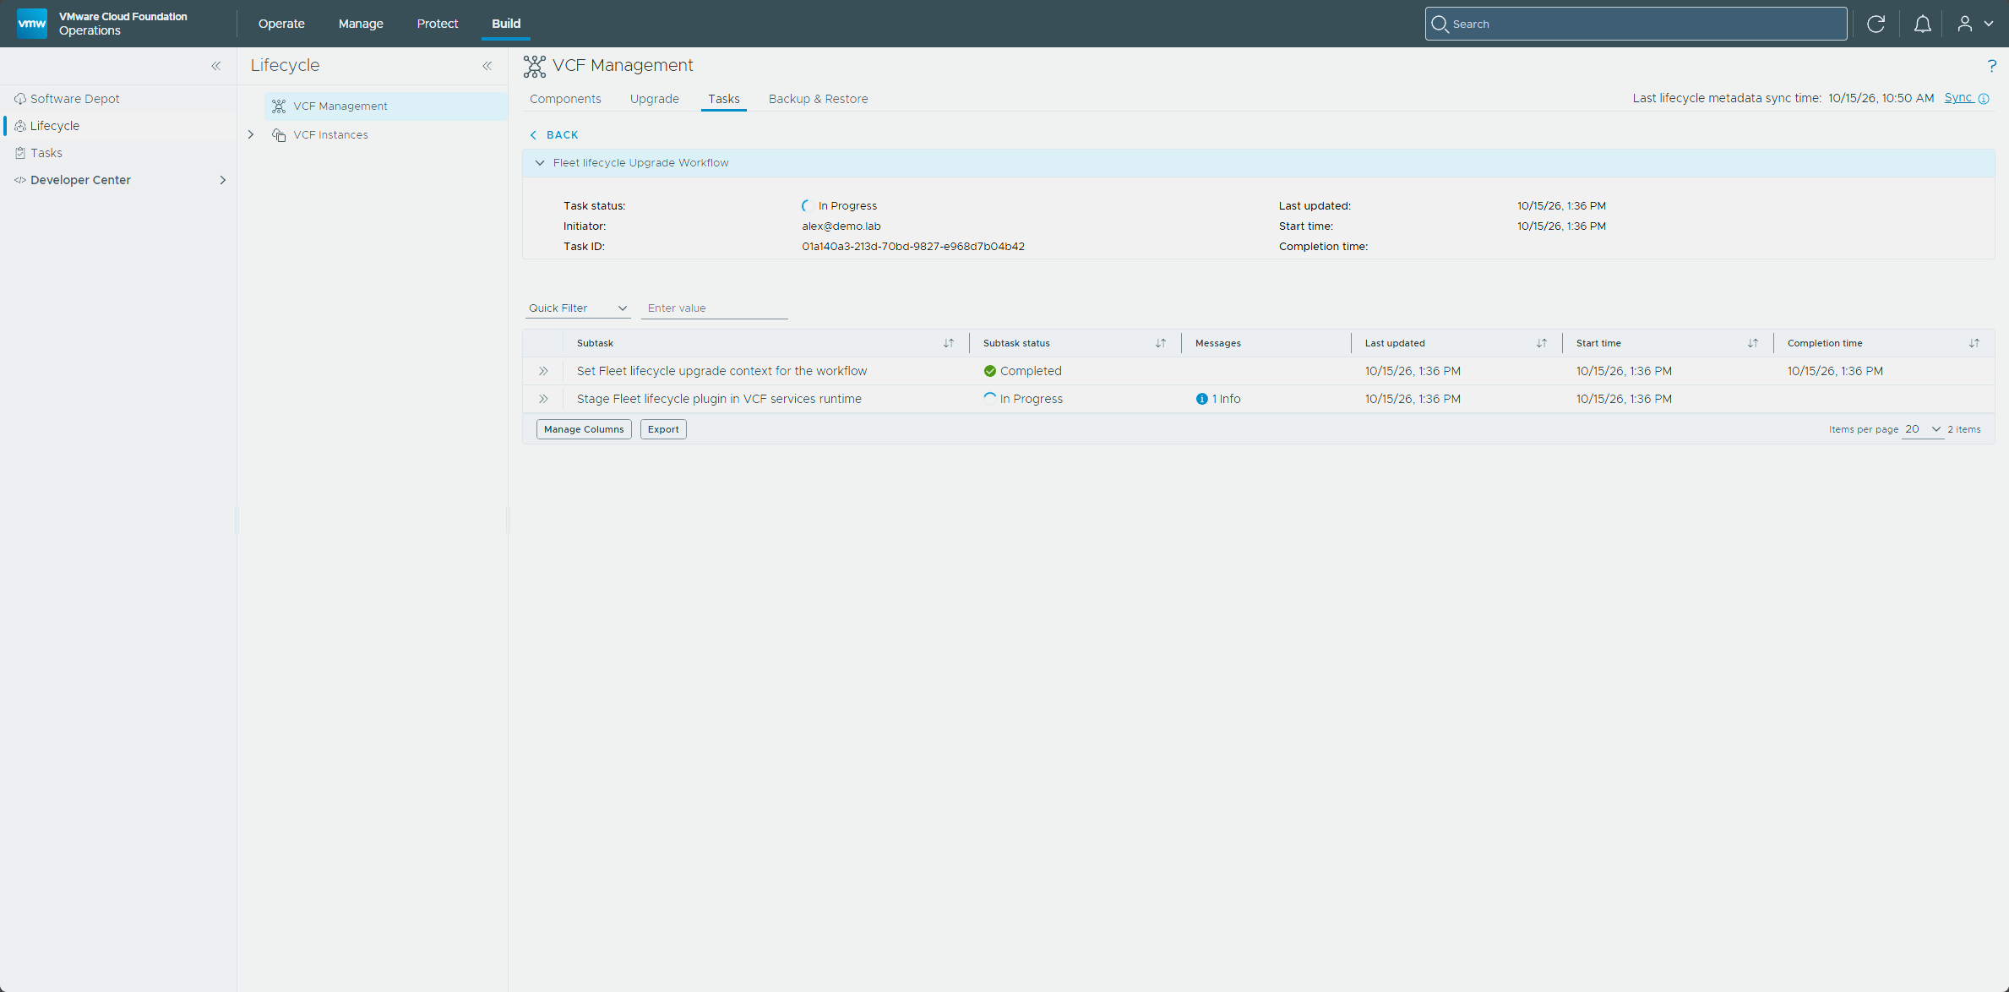Screen dimensions: 2009x992
Task: Click the Sync info icon
Action: coord(1984,99)
